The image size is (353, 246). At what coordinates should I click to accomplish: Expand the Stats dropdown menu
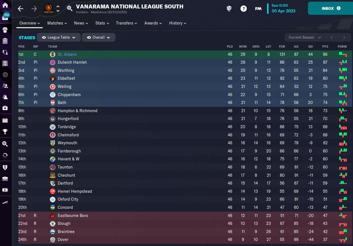click(102, 23)
